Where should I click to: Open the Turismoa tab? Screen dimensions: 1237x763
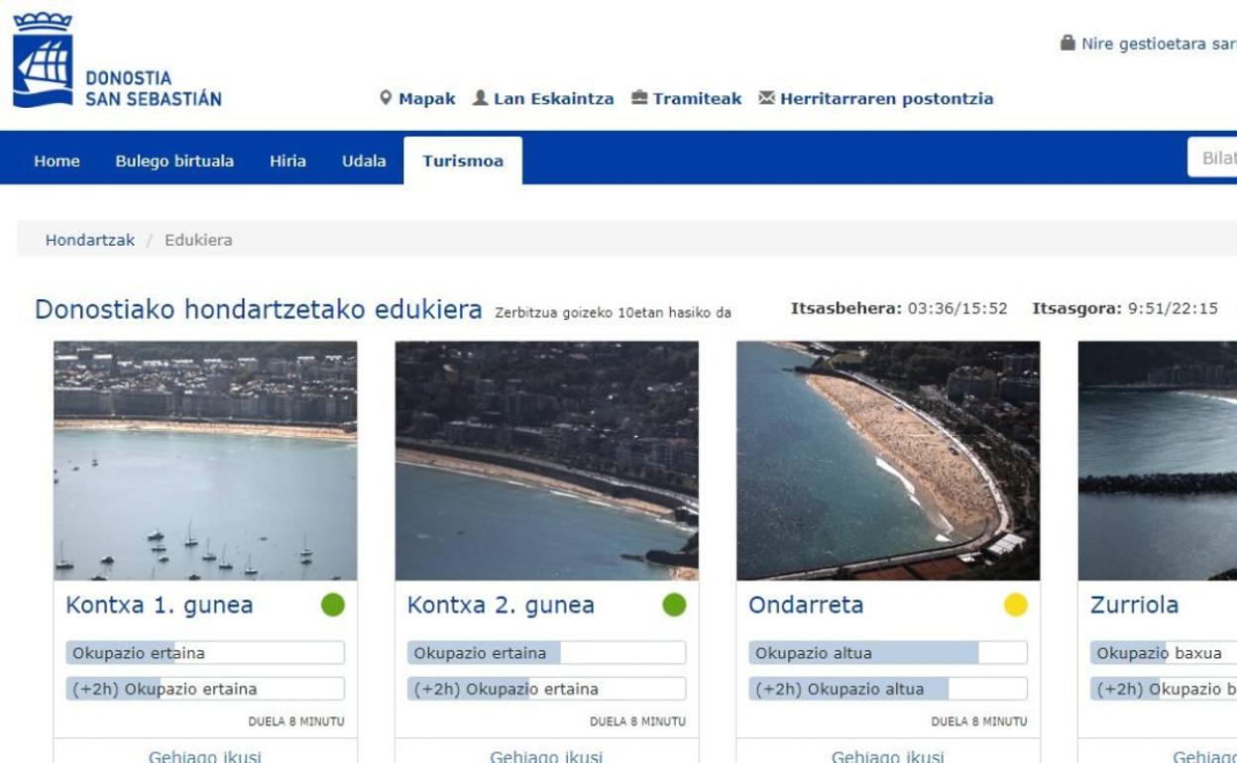[463, 162]
